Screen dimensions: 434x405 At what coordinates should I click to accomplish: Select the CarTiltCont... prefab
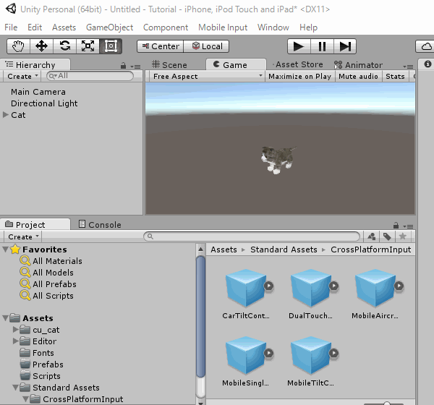pos(246,294)
